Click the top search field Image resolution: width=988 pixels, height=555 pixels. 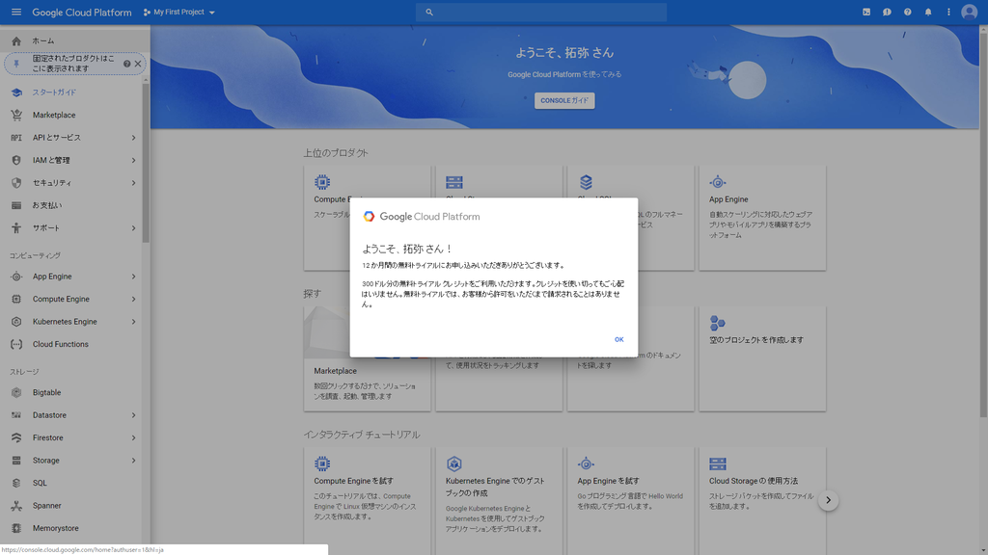click(541, 12)
